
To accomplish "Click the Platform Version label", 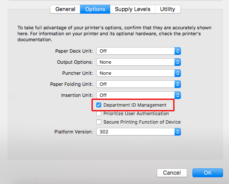I will (74, 132).
